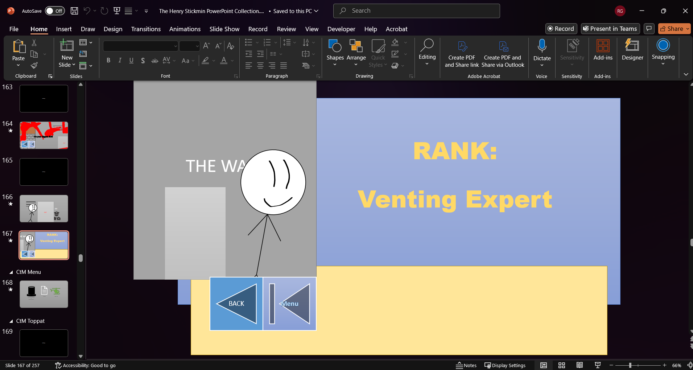Image resolution: width=693 pixels, height=370 pixels.
Task: Open the Designer pane
Action: pos(632,50)
